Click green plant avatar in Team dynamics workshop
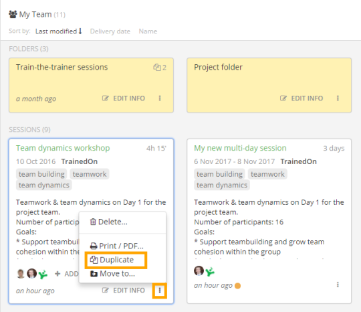This screenshot has width=361, height=312. tap(43, 274)
